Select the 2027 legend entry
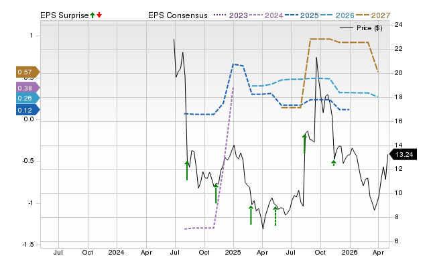Viewport: 429px width, 256px height. pos(373,15)
